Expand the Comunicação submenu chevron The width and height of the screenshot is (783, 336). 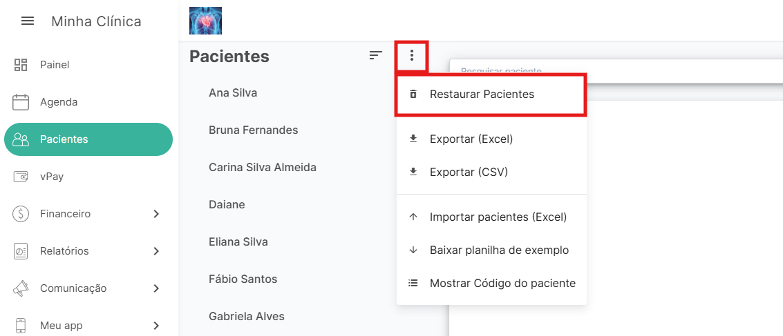pos(156,288)
